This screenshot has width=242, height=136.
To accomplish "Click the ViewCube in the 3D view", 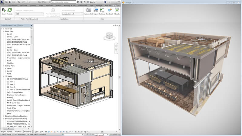I will pos(109,36).
